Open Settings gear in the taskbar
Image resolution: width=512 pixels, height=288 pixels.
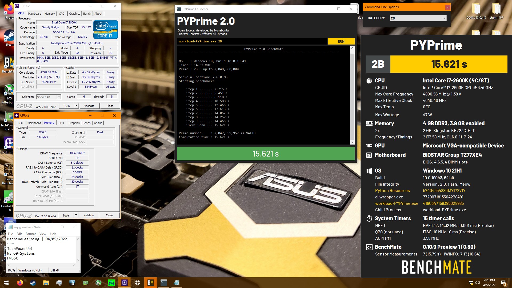[x=137, y=283]
